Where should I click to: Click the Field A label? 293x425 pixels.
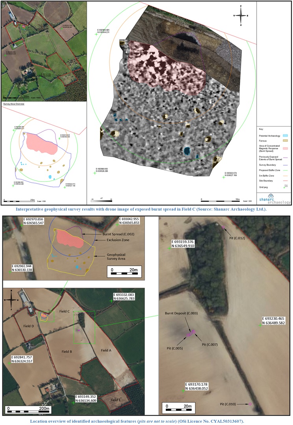(x=106, y=350)
